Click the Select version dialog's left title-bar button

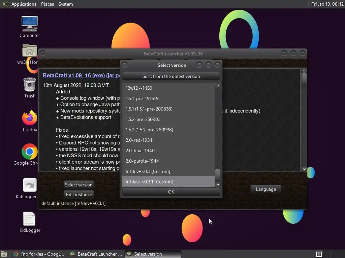[125, 64]
